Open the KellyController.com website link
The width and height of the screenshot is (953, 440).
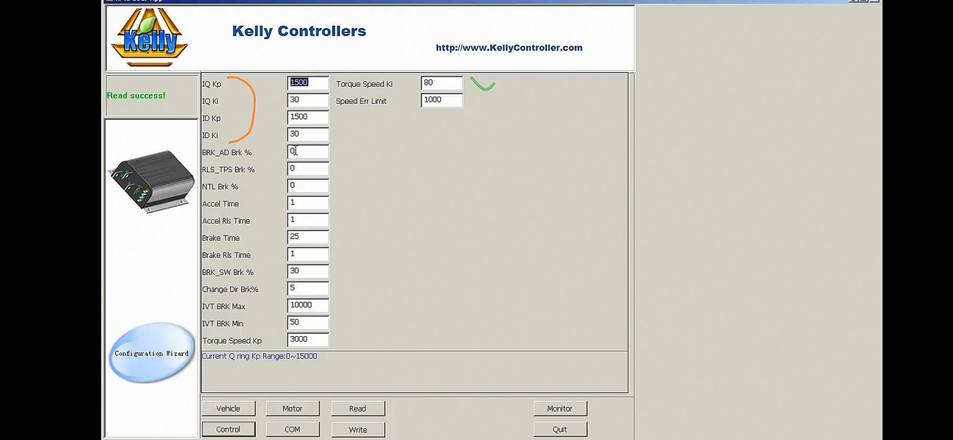pos(509,48)
